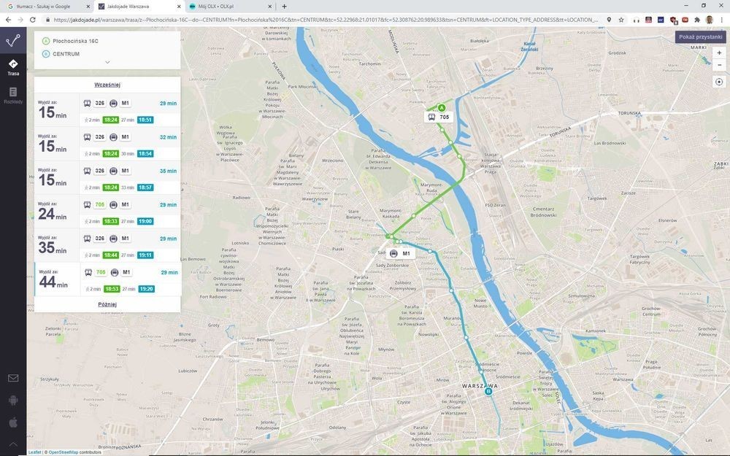This screenshot has height=456, width=730.
Task: Load later connections via Później
Action: pyautogui.click(x=107, y=304)
